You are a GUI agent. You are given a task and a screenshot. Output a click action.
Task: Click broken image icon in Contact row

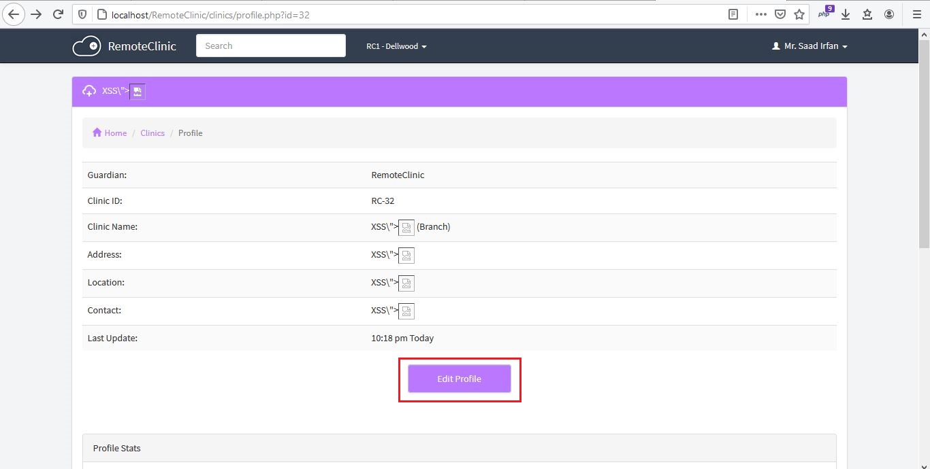click(406, 311)
